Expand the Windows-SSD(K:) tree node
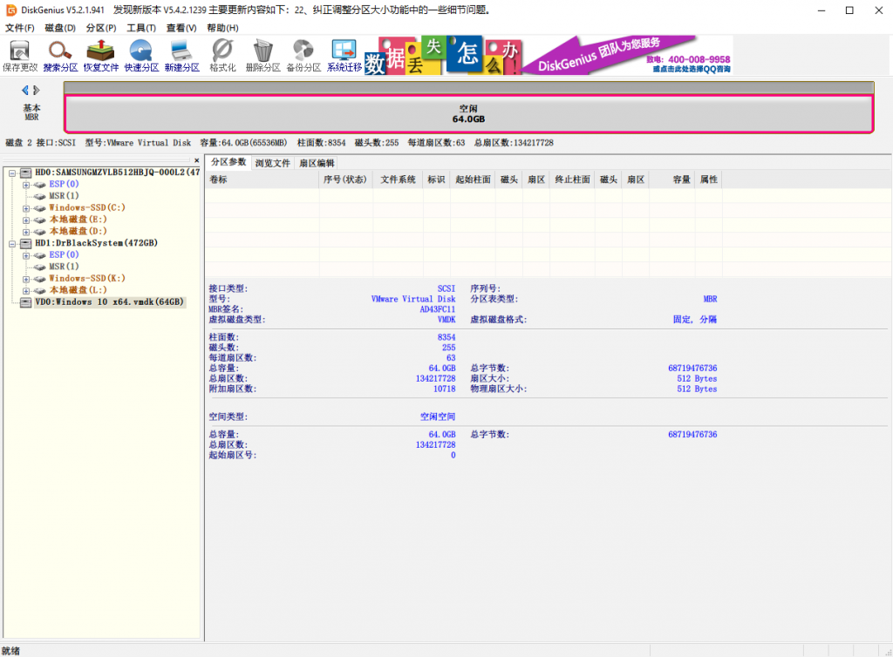This screenshot has height=657, width=893. pyautogui.click(x=25, y=280)
